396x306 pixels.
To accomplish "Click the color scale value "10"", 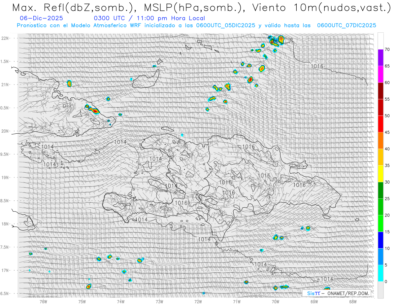I will [x=387, y=248].
